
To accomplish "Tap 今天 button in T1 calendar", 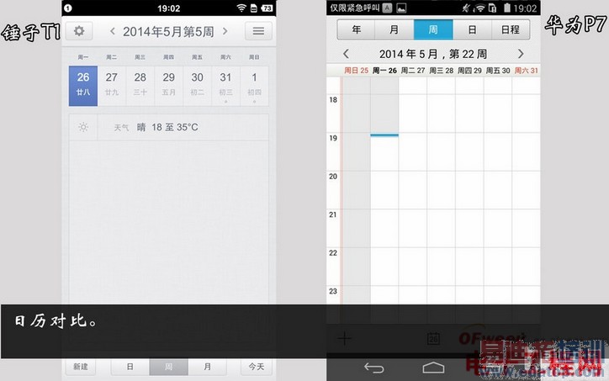I will (257, 367).
